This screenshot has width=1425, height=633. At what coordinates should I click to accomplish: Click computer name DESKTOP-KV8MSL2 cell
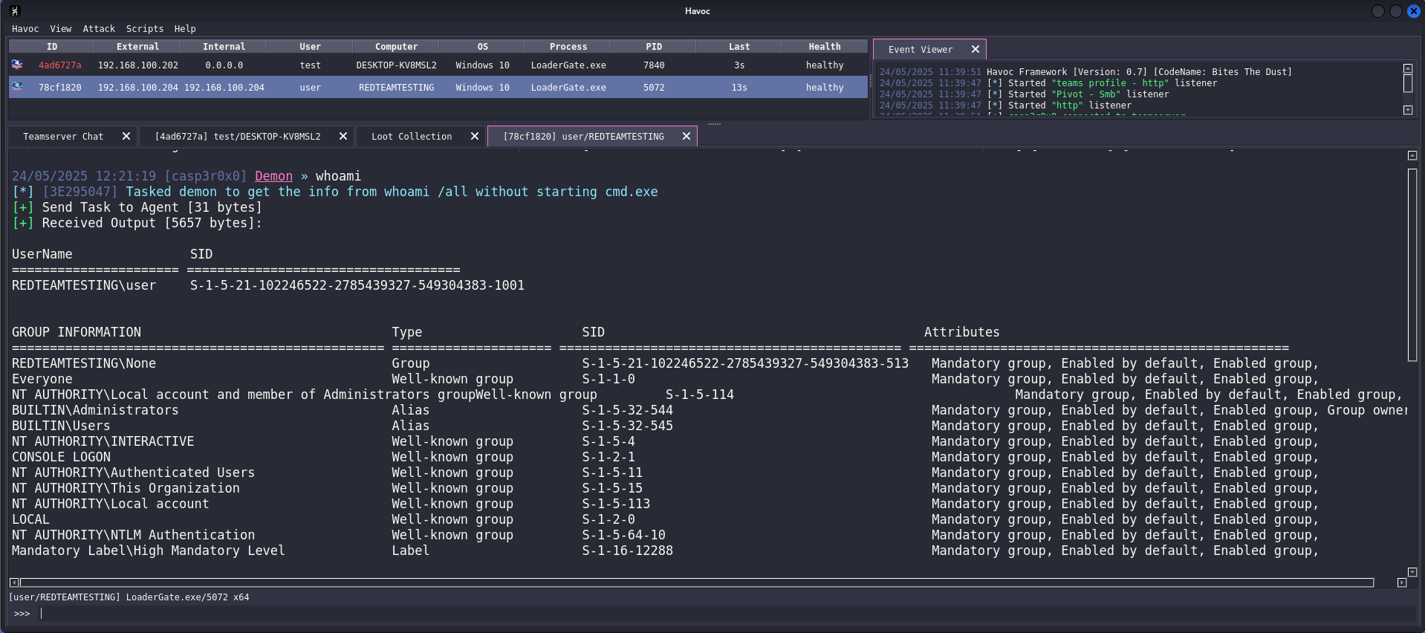click(396, 65)
